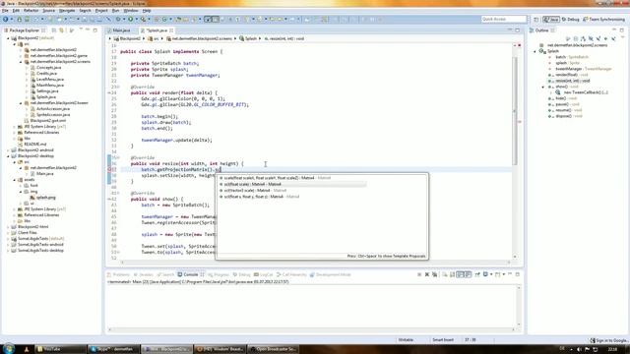This screenshot has height=354, width=630.
Task: Expand the Blackpoint2-android project
Action: (x=8, y=150)
